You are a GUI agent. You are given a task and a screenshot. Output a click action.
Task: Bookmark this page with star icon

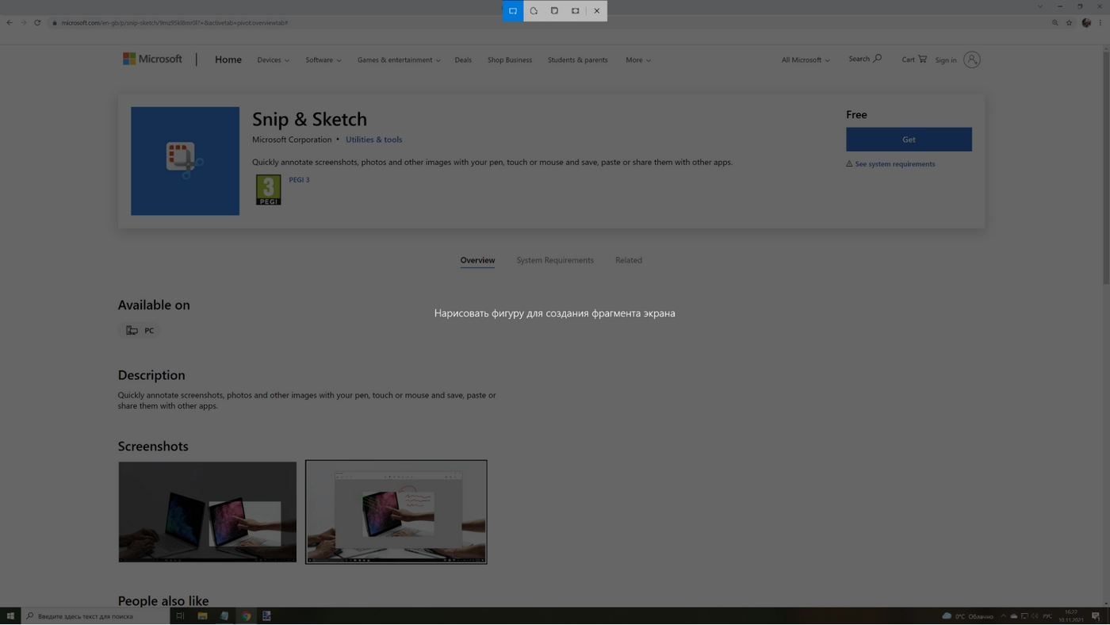pos(1069,23)
